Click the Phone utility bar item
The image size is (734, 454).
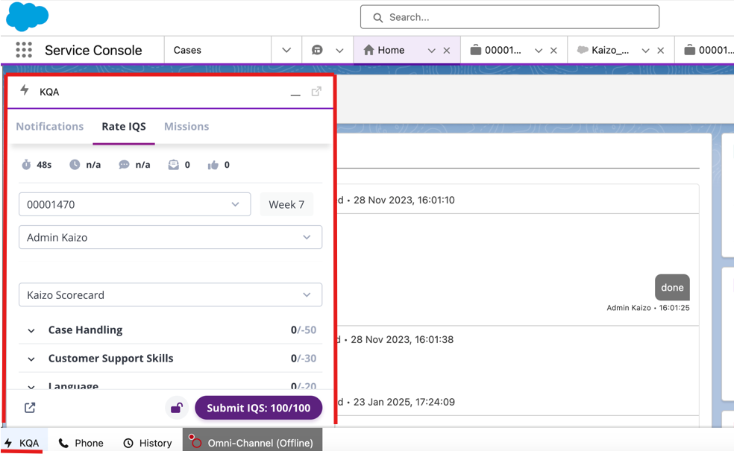pos(81,443)
